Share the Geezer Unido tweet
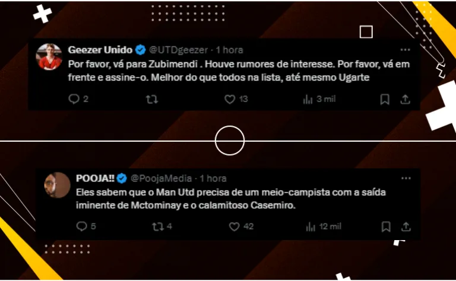 (x=405, y=99)
